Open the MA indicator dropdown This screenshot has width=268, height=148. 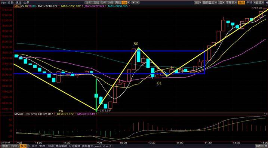coord(17,6)
